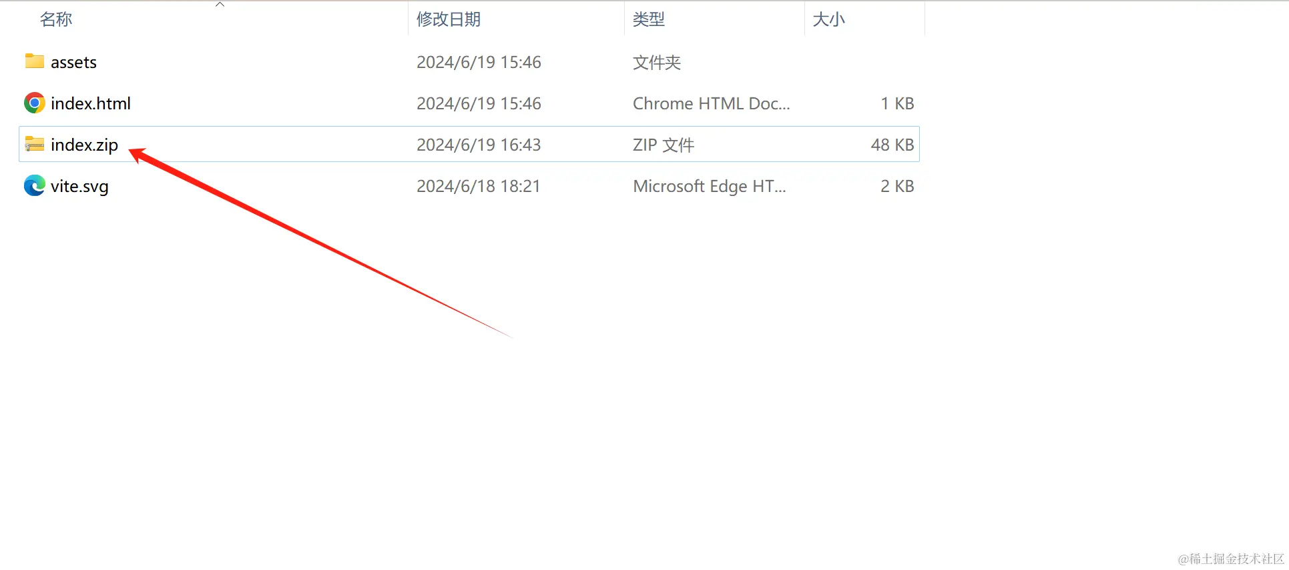
Task: Sort files by the 修改日期 column header
Action: click(449, 19)
